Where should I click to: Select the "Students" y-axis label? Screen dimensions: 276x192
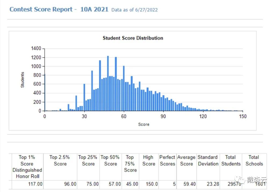tap(23, 80)
